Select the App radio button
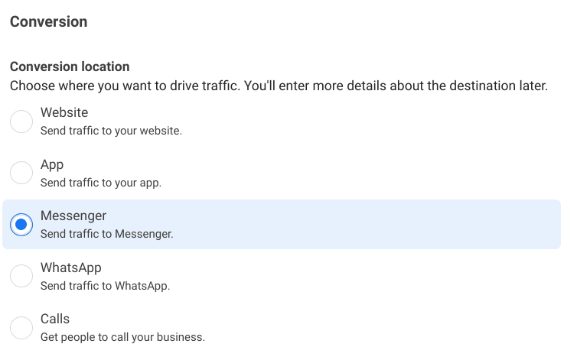The height and width of the screenshot is (360, 564). tap(21, 173)
